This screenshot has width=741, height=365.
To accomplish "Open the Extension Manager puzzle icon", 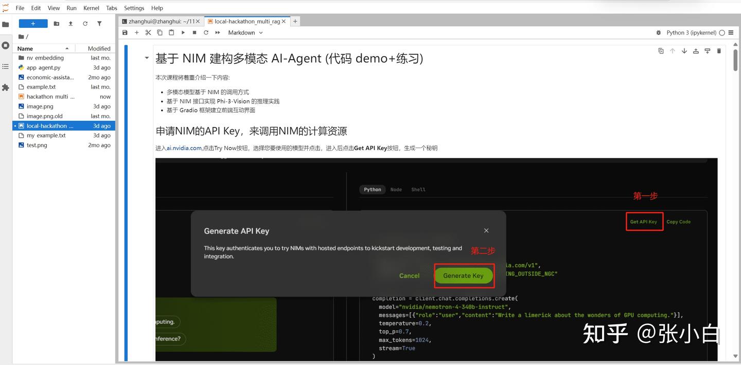I will click(x=6, y=87).
